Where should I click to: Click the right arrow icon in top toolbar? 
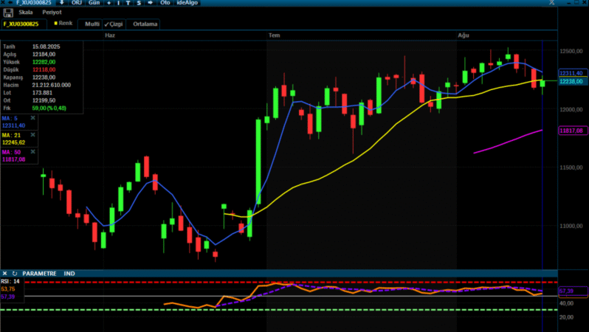[150, 3]
